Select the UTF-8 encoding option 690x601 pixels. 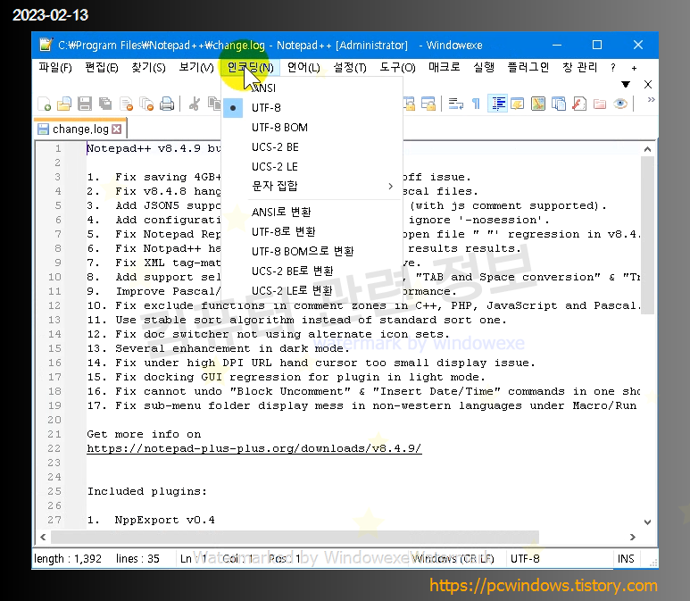click(312, 108)
